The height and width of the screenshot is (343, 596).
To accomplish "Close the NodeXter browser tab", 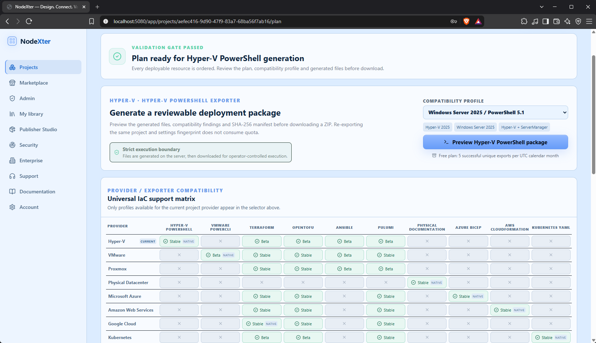I will coord(84,7).
